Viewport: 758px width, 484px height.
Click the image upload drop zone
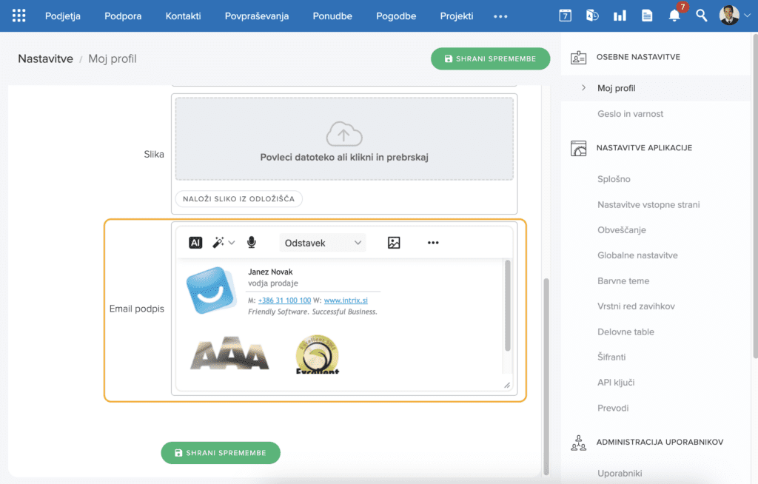(x=344, y=139)
